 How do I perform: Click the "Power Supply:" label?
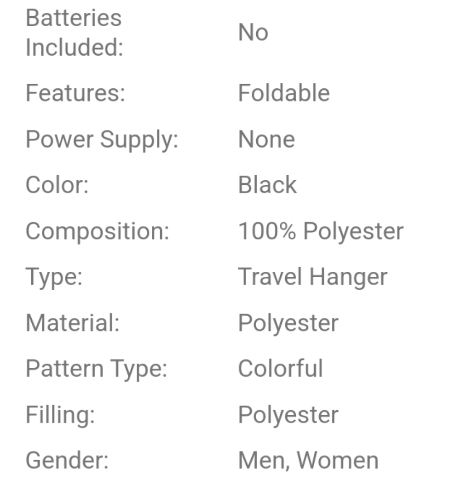point(102,139)
